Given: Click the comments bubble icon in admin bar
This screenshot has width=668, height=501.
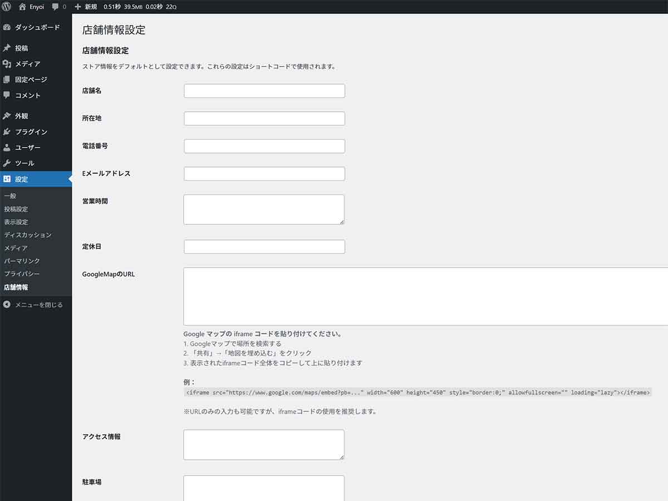Looking at the screenshot, I should click(x=56, y=7).
